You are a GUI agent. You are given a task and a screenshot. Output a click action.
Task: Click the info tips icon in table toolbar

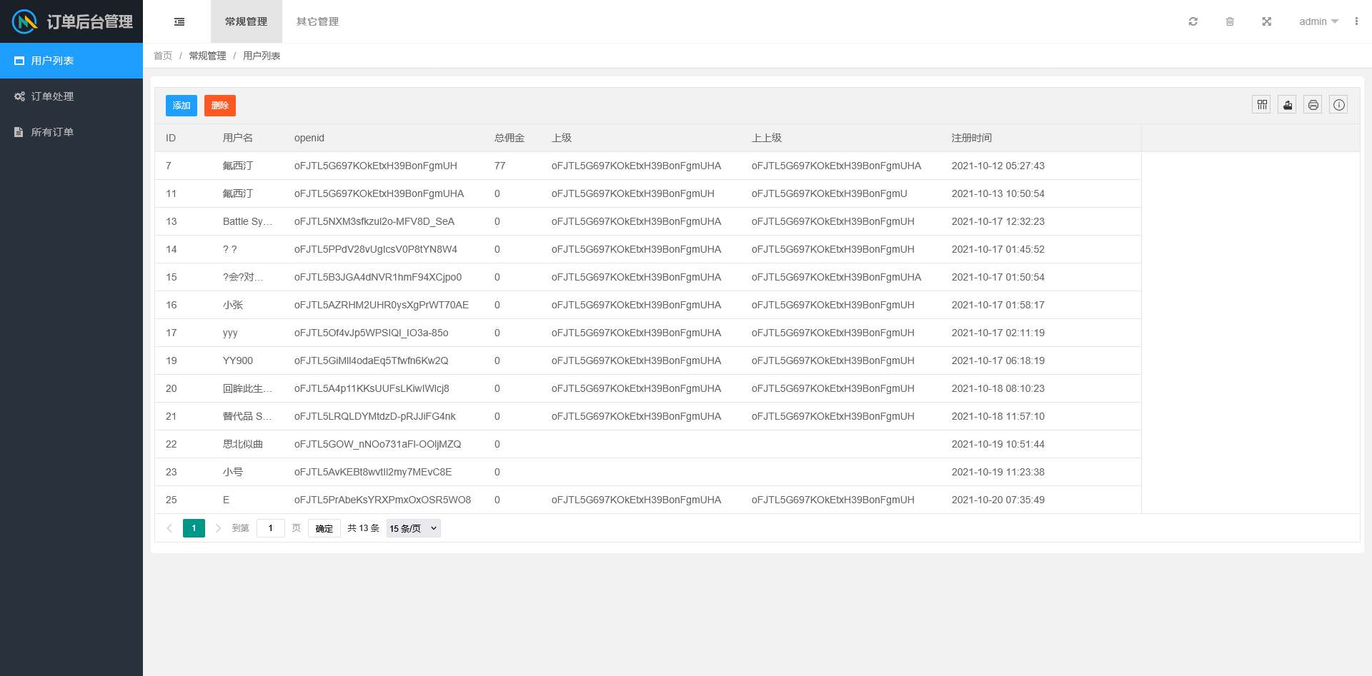[1339, 105]
